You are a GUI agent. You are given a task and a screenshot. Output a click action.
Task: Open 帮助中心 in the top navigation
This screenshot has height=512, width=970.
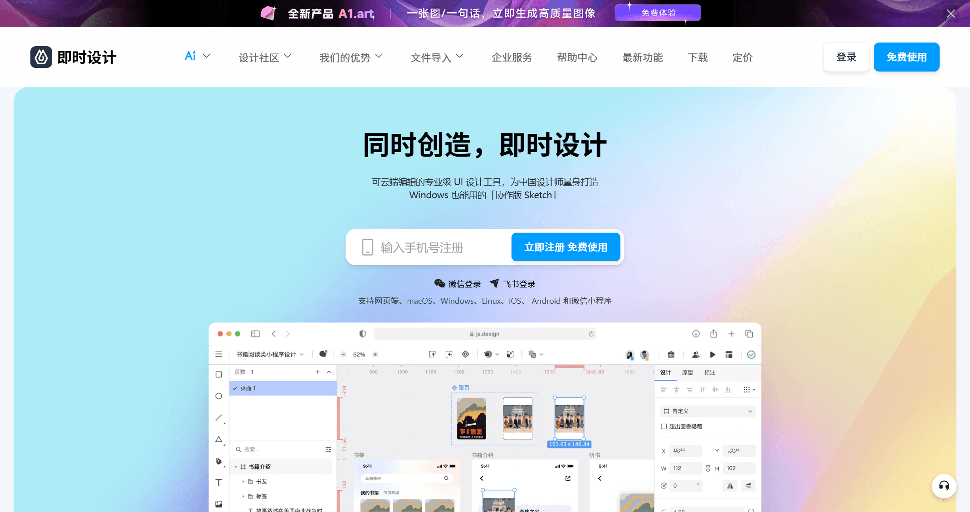click(x=577, y=57)
